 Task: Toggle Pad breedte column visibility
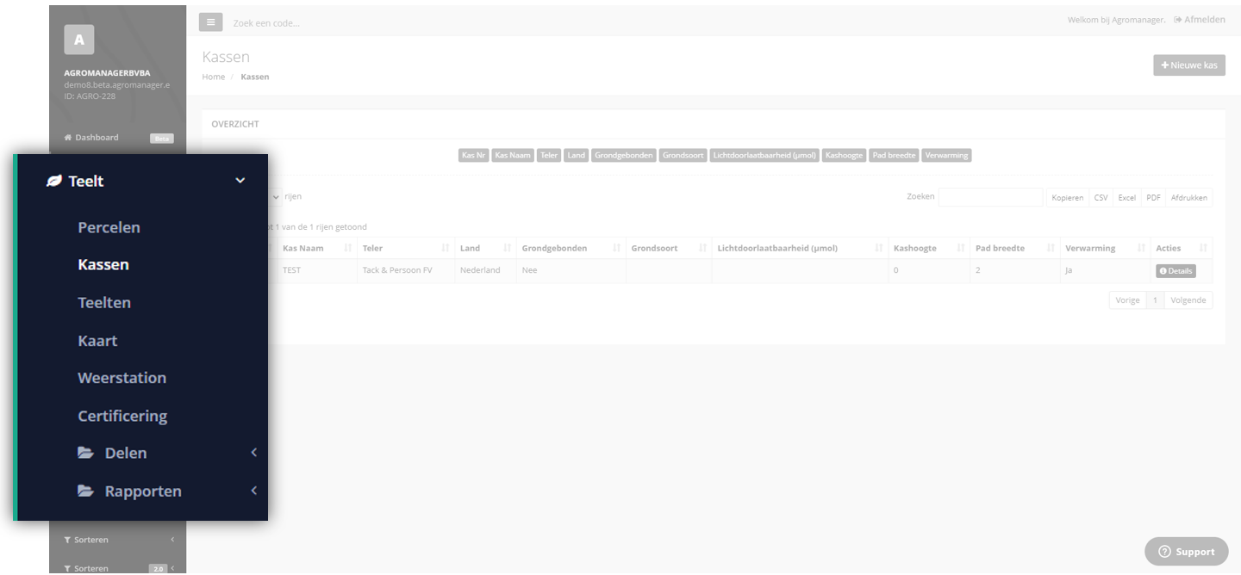click(894, 156)
